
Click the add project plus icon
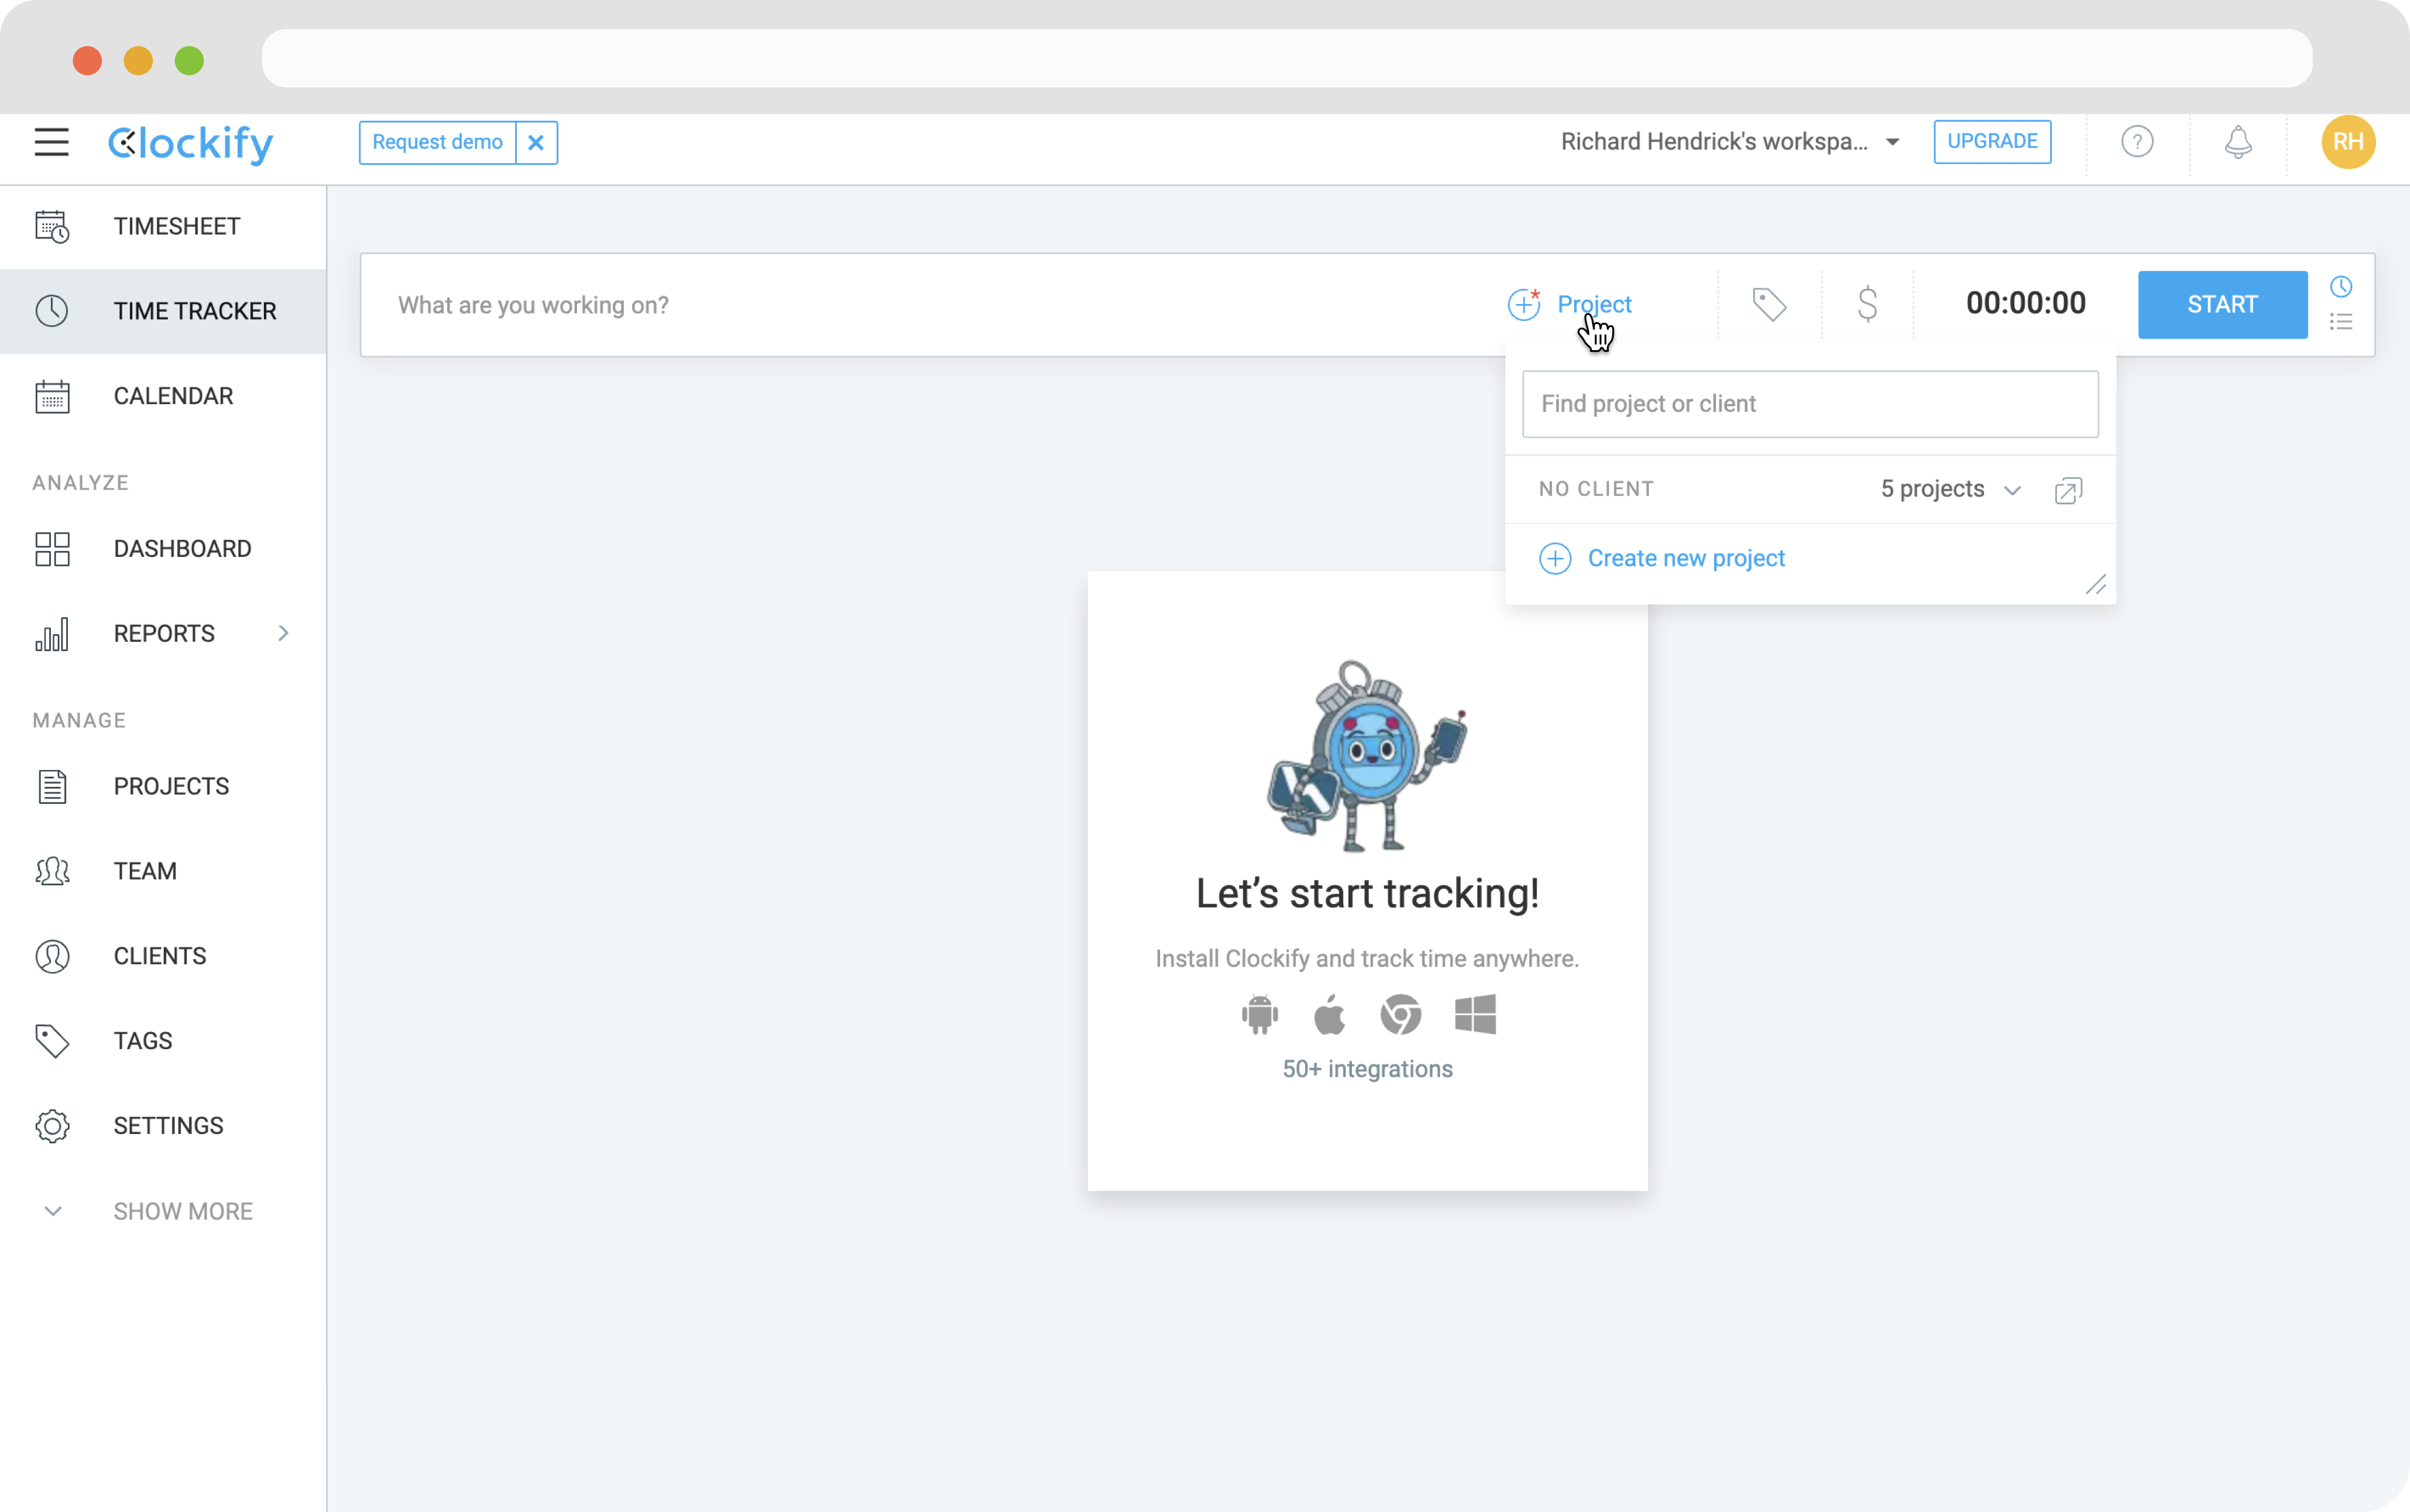click(1524, 304)
